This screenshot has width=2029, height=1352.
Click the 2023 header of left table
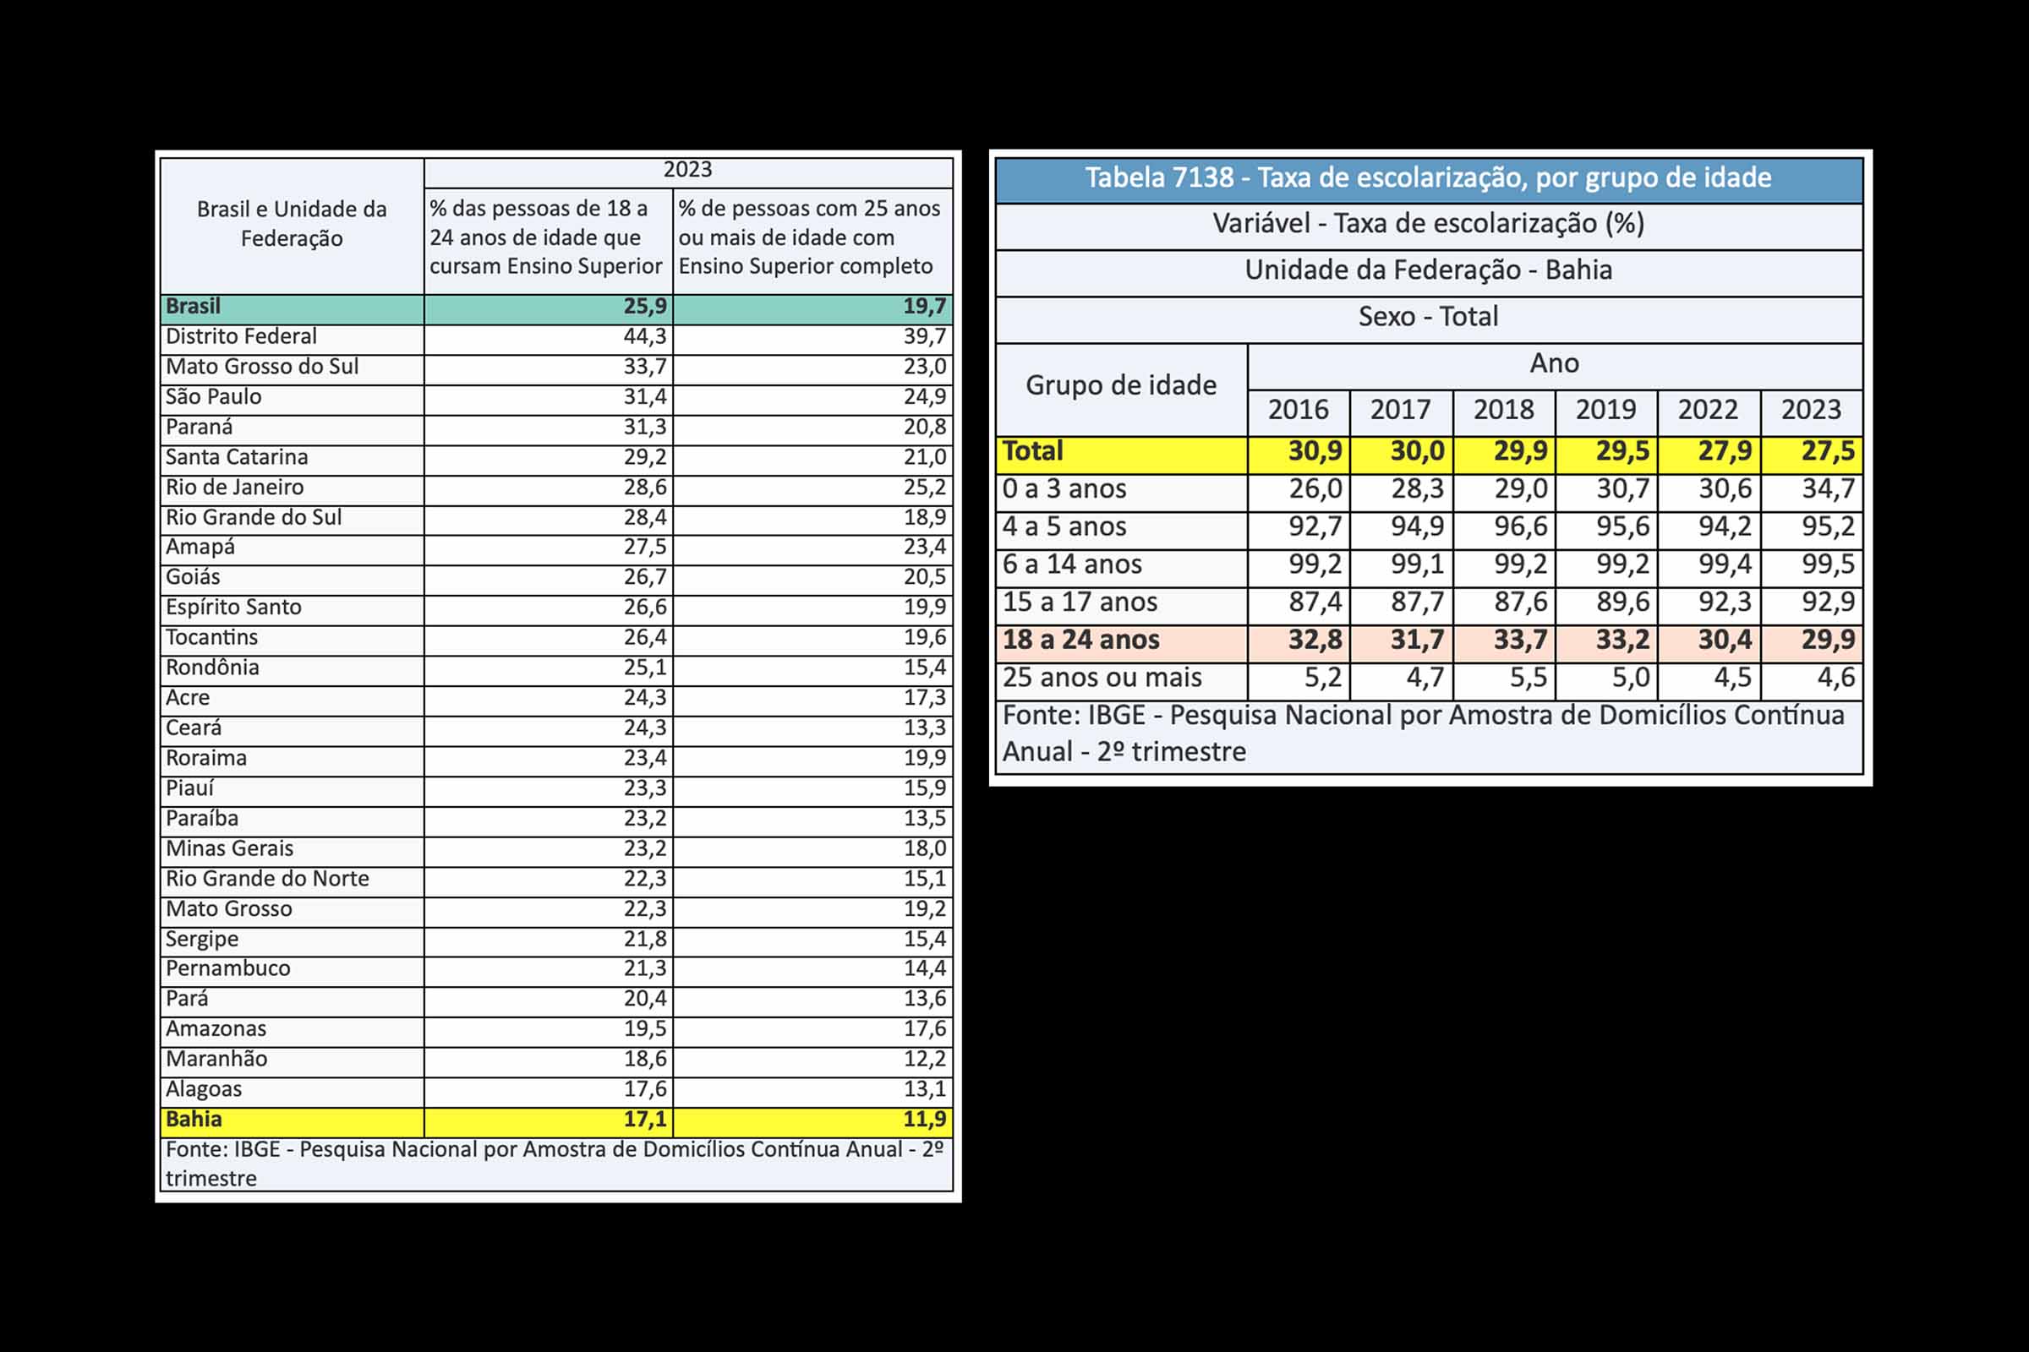click(x=687, y=170)
